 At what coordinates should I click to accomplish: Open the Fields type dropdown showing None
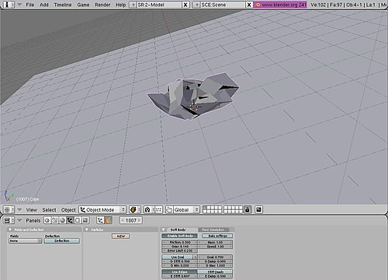point(26,241)
